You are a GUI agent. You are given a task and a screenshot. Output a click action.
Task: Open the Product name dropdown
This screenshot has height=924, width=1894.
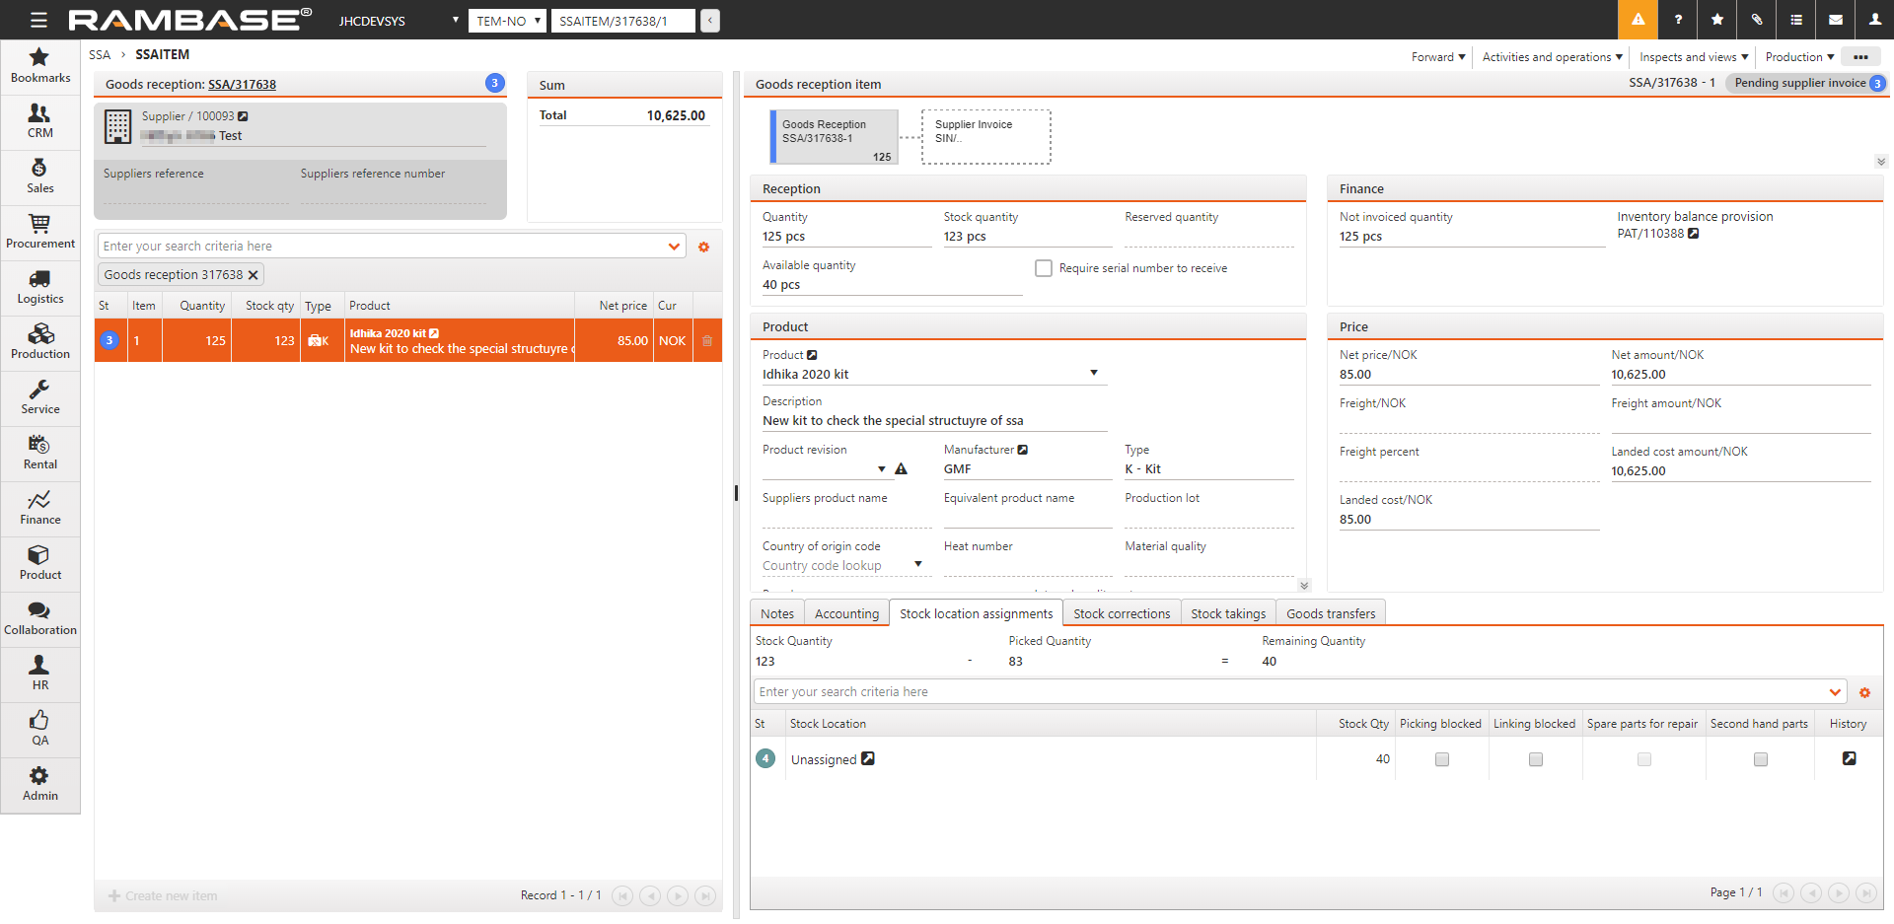(x=1093, y=373)
